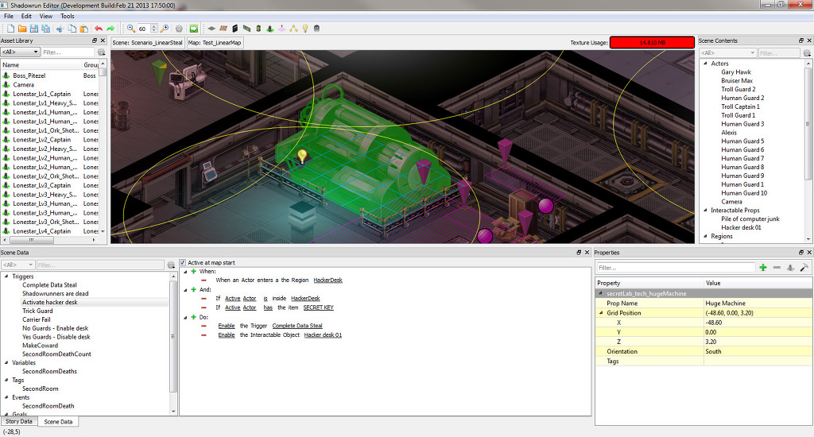The image size is (814, 437).
Task: Open the File menu
Action: (9, 16)
